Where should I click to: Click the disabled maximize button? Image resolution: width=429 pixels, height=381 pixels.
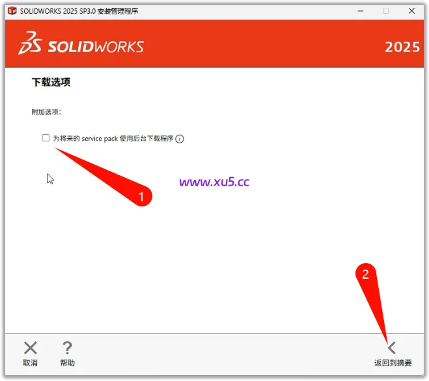click(x=386, y=11)
